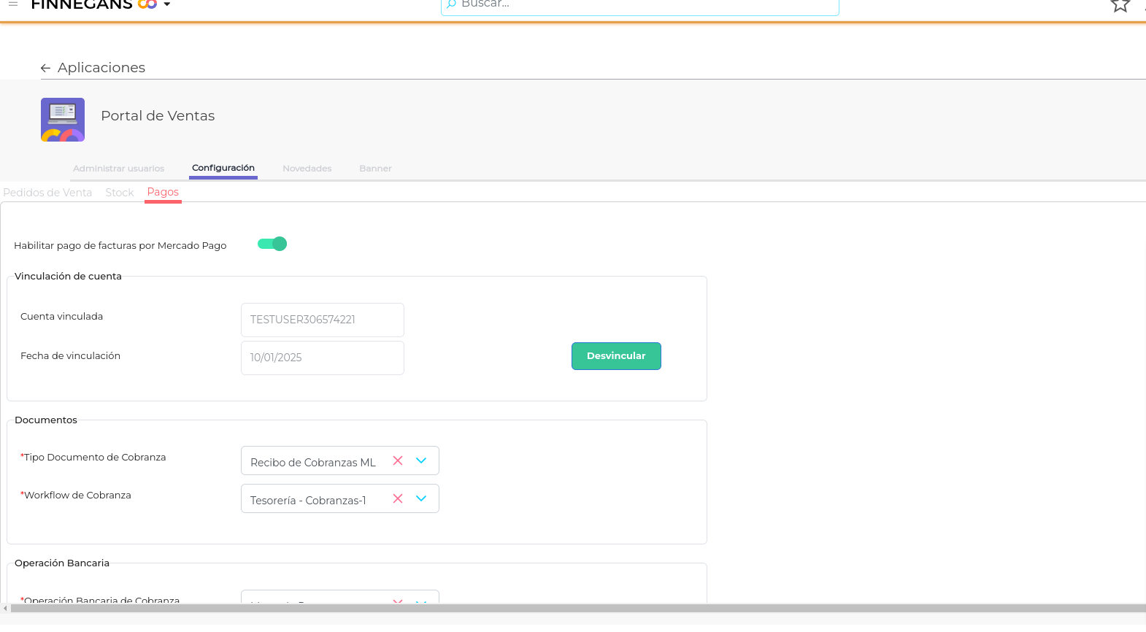Expand the Workflow de Cobranza dropdown
This screenshot has height=632, width=1146.
tap(421, 498)
